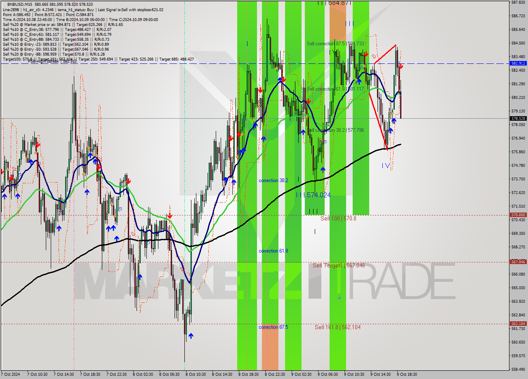
Task: Select the red 570.800 price tag
Action: point(518,215)
